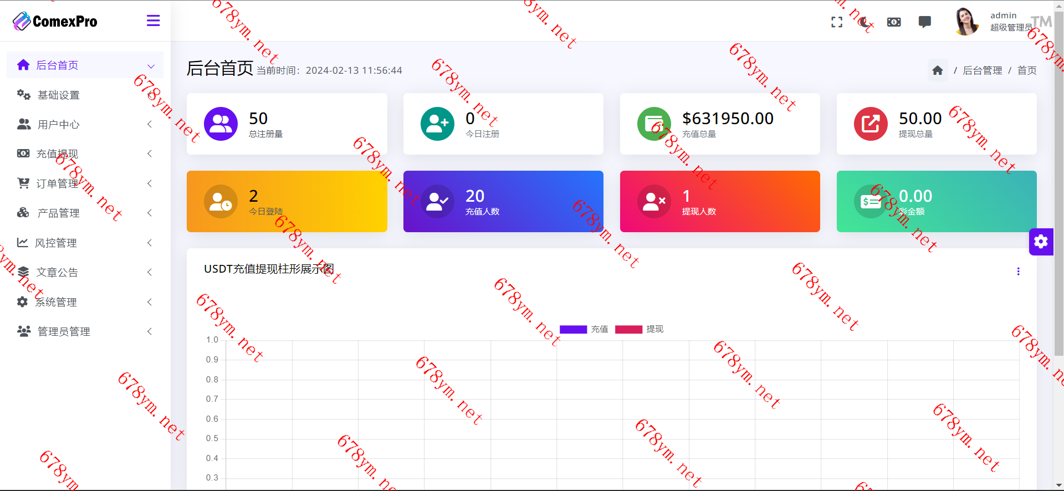Image resolution: width=1064 pixels, height=491 pixels.
Task: Expand the 订单管理 sidebar menu
Action: click(84, 183)
